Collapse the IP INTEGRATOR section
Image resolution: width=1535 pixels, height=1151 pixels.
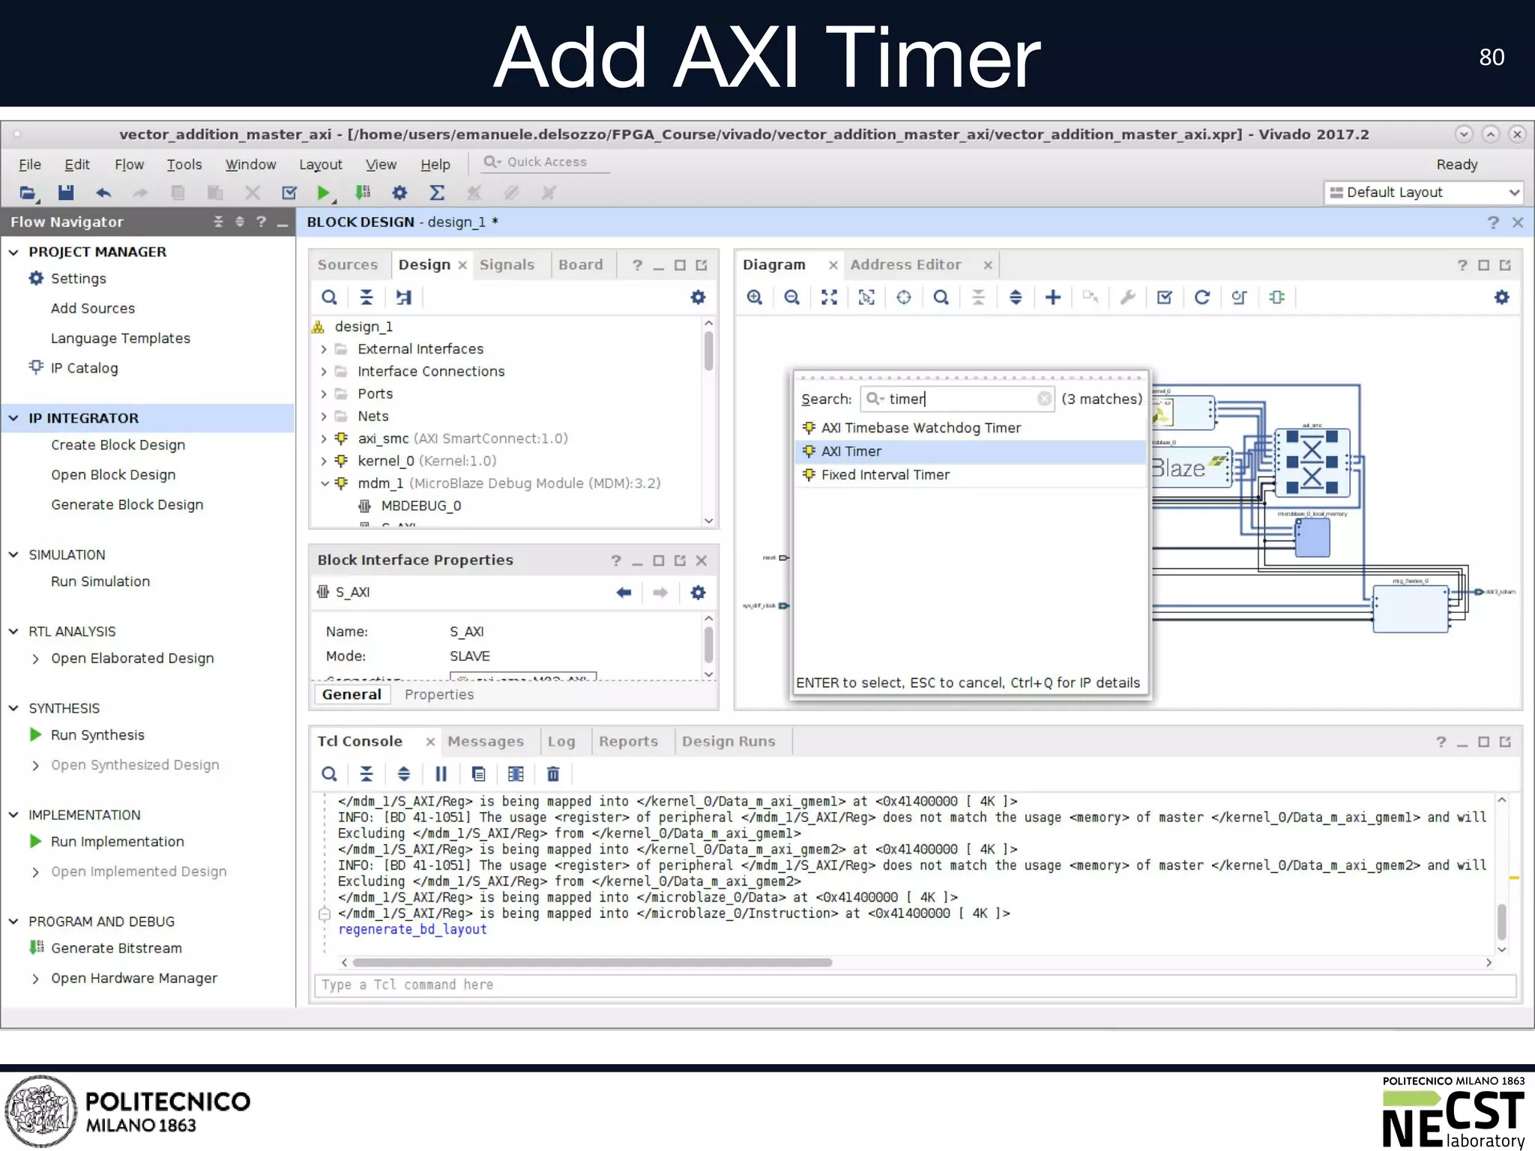coord(13,418)
